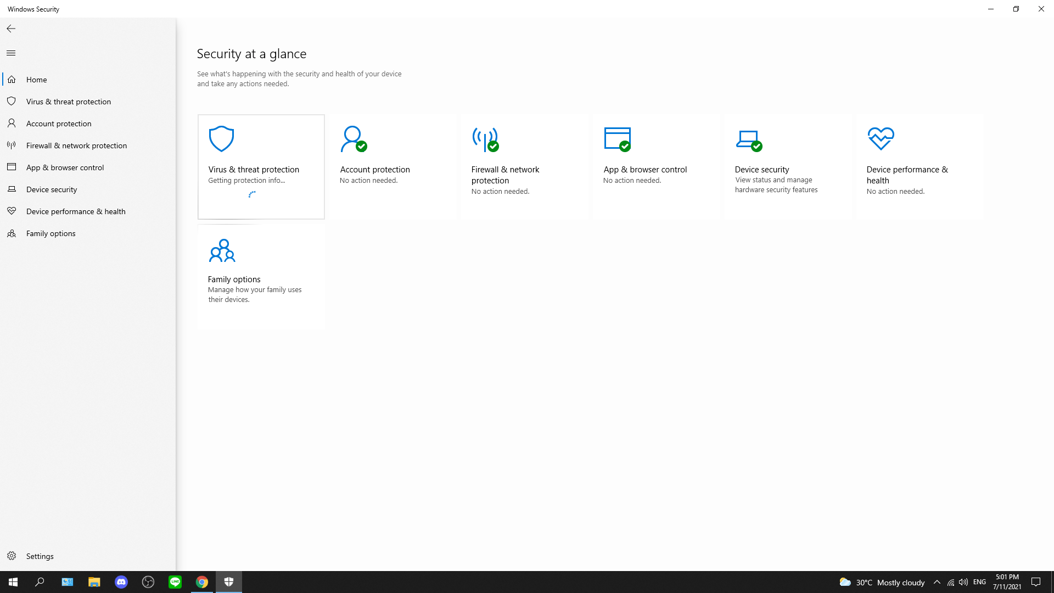Collapse the hamburger navigation menu
The image size is (1054, 593).
tap(11, 53)
